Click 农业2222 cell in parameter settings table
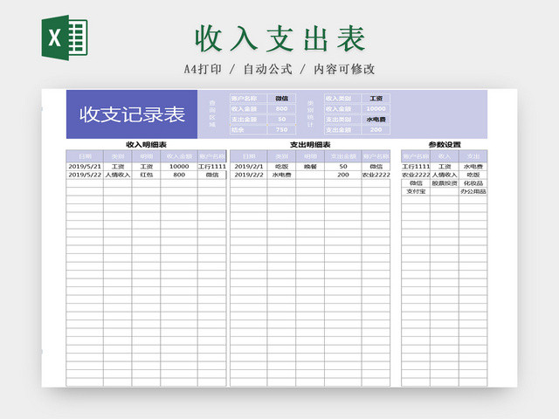This screenshot has width=559, height=419. click(416, 175)
